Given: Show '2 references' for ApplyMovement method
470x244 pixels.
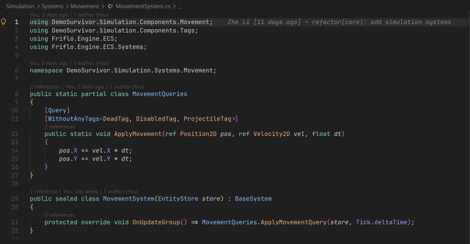Looking at the screenshot, I should (60, 126).
